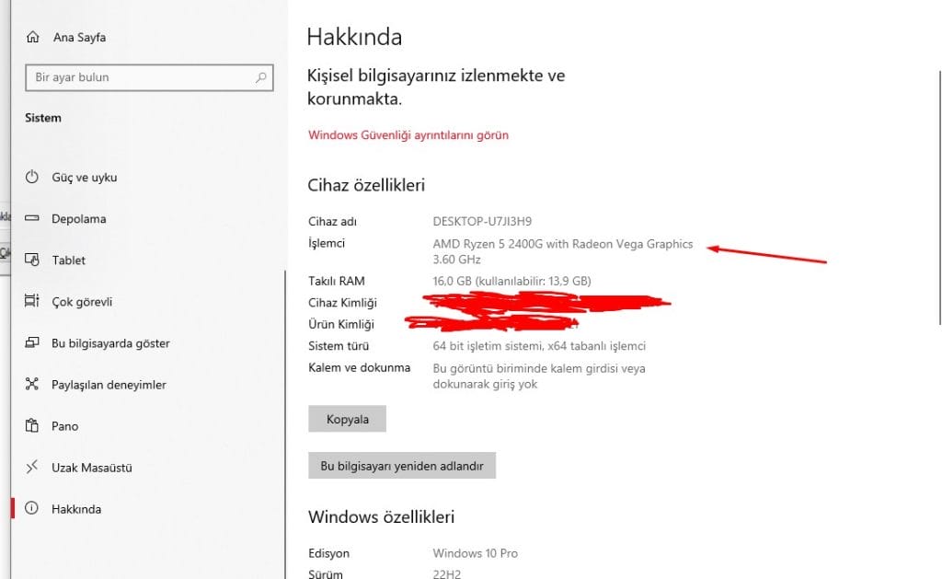Open the Pano clipboard settings

[64, 426]
